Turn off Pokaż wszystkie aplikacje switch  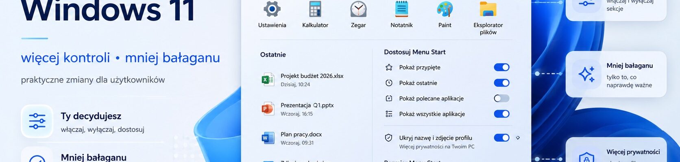[x=501, y=114]
